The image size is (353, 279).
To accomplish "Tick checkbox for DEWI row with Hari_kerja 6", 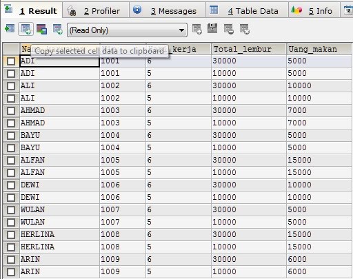I will (11, 185).
